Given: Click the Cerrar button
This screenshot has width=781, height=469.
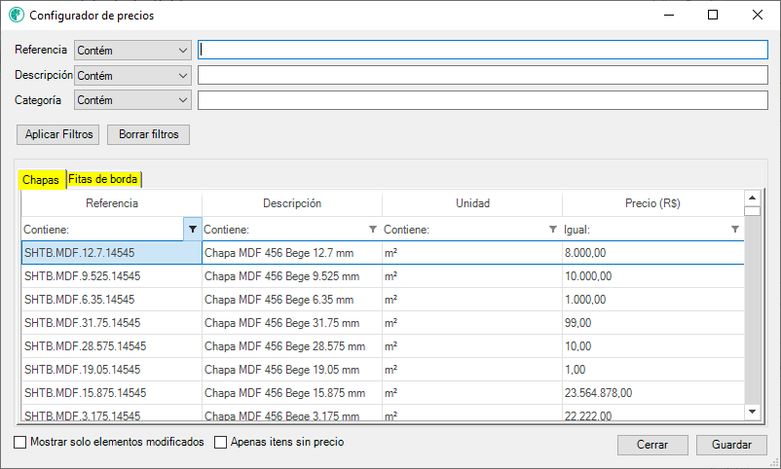Looking at the screenshot, I should coord(652,445).
